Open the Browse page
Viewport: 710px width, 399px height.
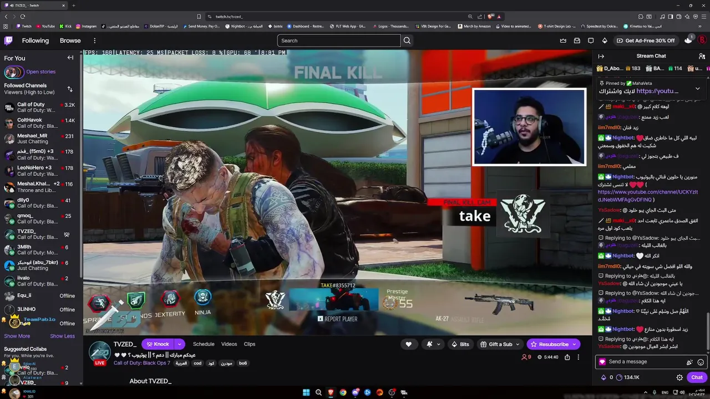pyautogui.click(x=70, y=40)
